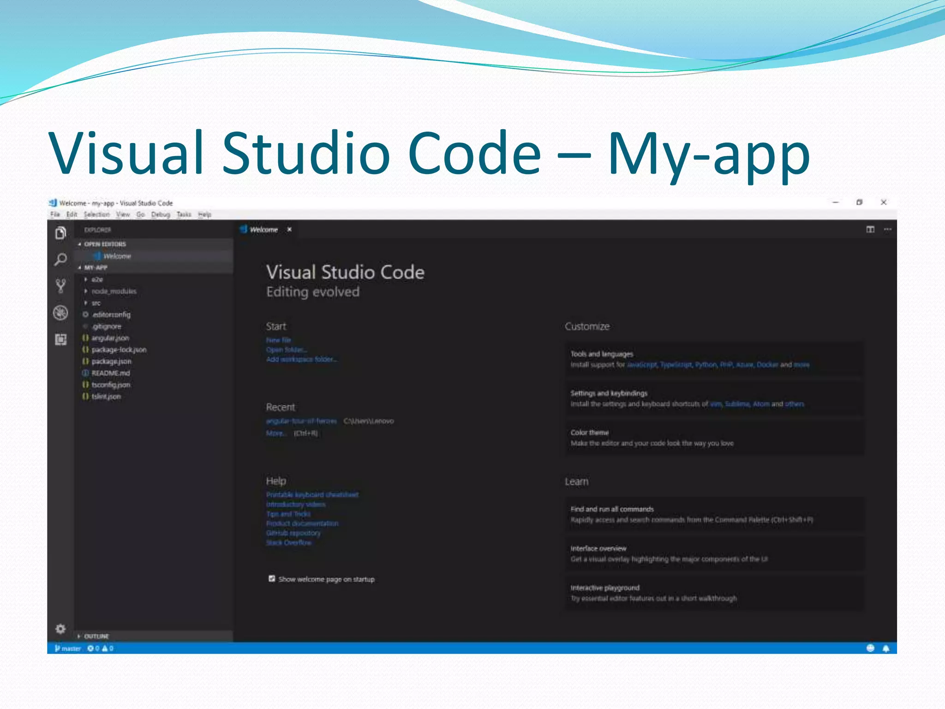
Task: Open Stack Overflow link
Action: point(289,543)
